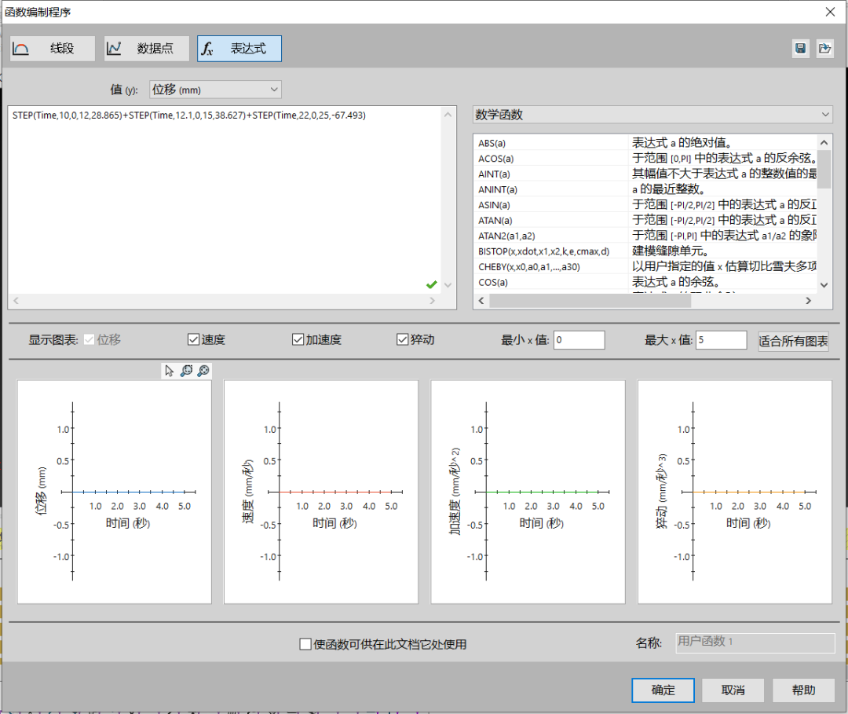Switch to 线段 (Segments) mode
This screenshot has width=848, height=714.
click(x=53, y=49)
